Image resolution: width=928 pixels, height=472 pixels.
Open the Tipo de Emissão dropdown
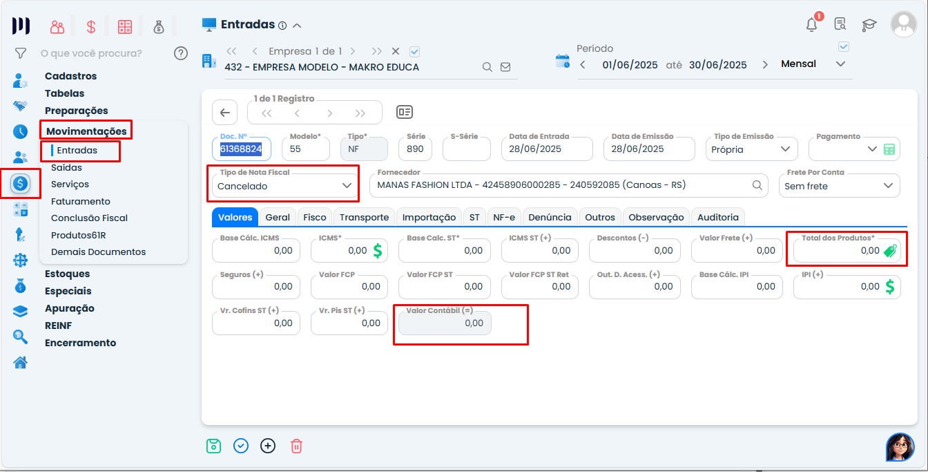(x=752, y=149)
